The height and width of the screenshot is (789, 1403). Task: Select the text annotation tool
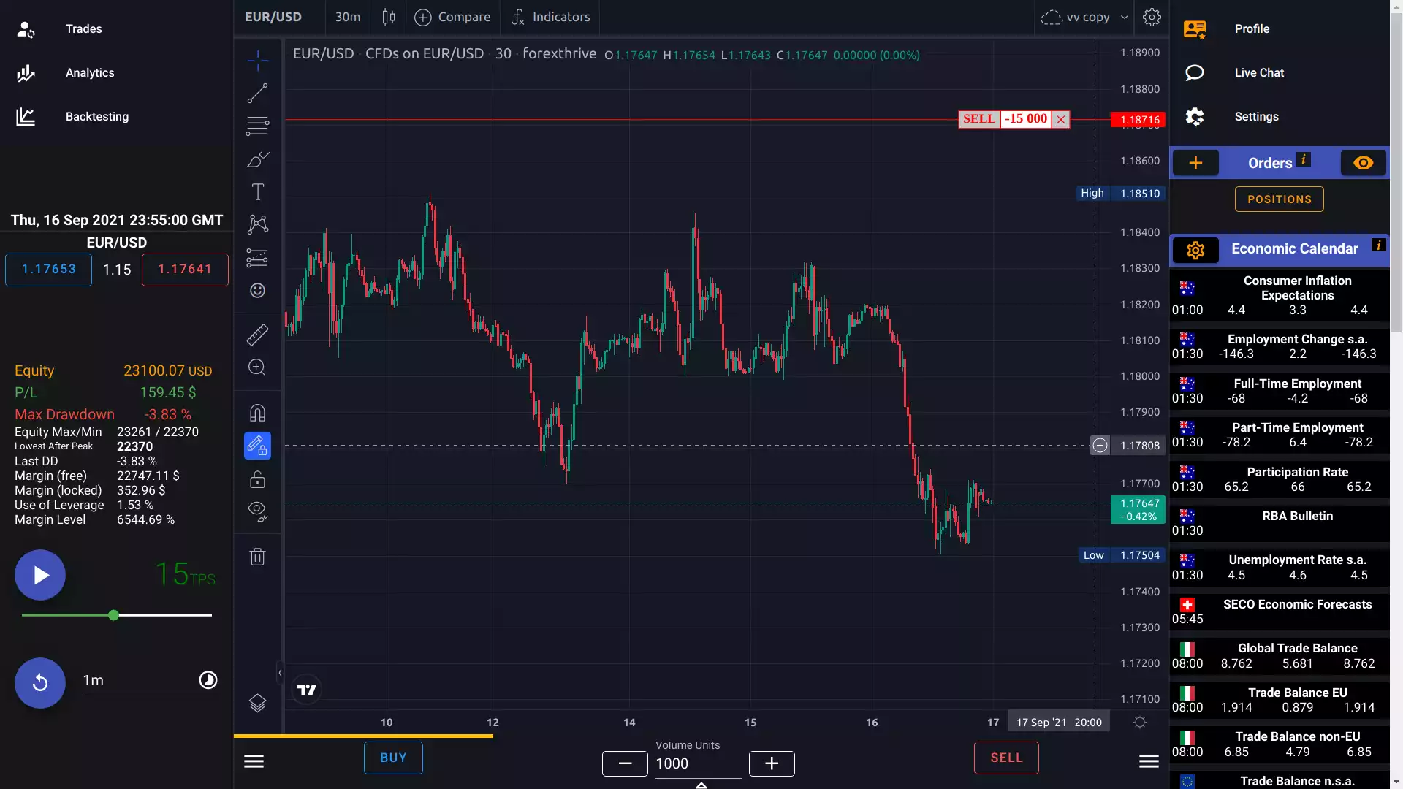pos(256,191)
